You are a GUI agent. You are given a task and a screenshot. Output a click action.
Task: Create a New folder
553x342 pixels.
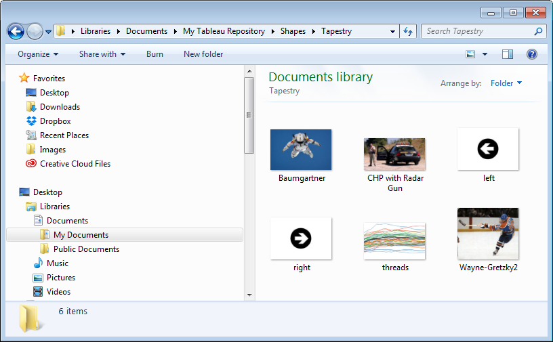pos(203,54)
